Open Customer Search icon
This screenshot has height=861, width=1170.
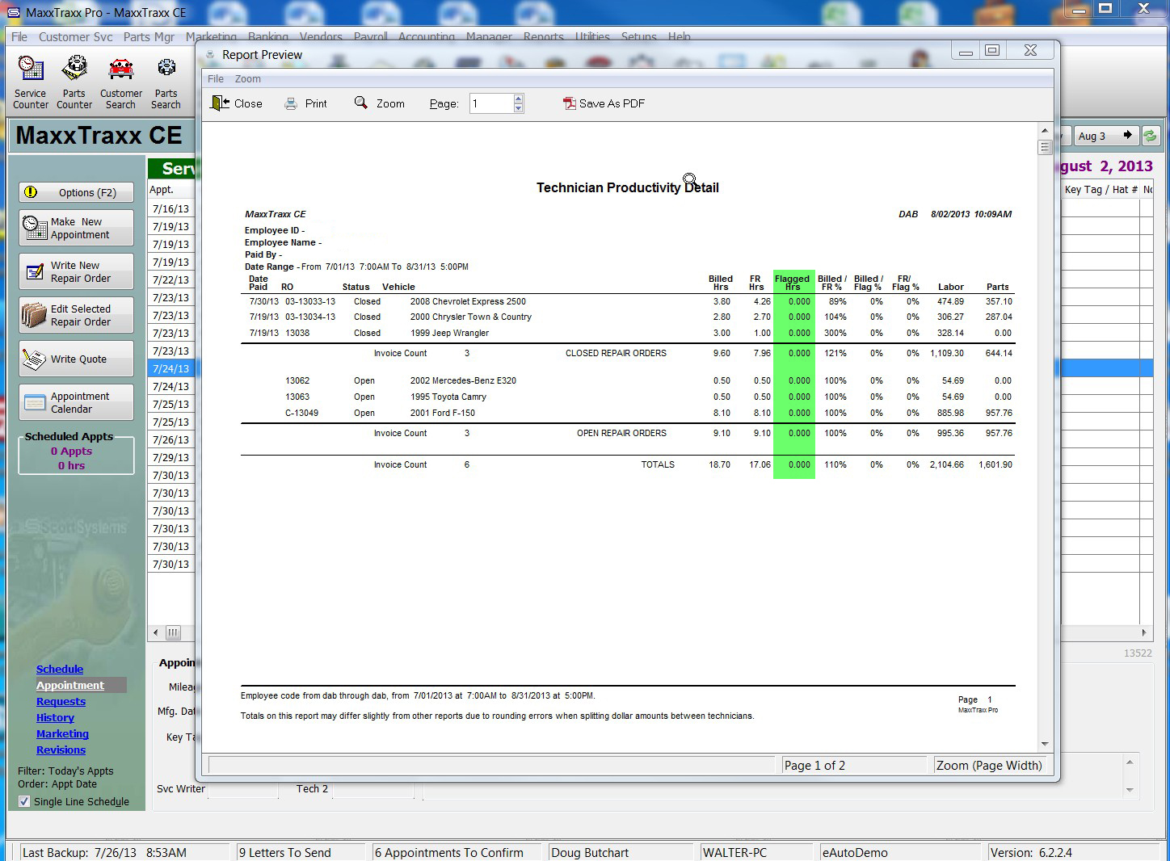pos(120,82)
